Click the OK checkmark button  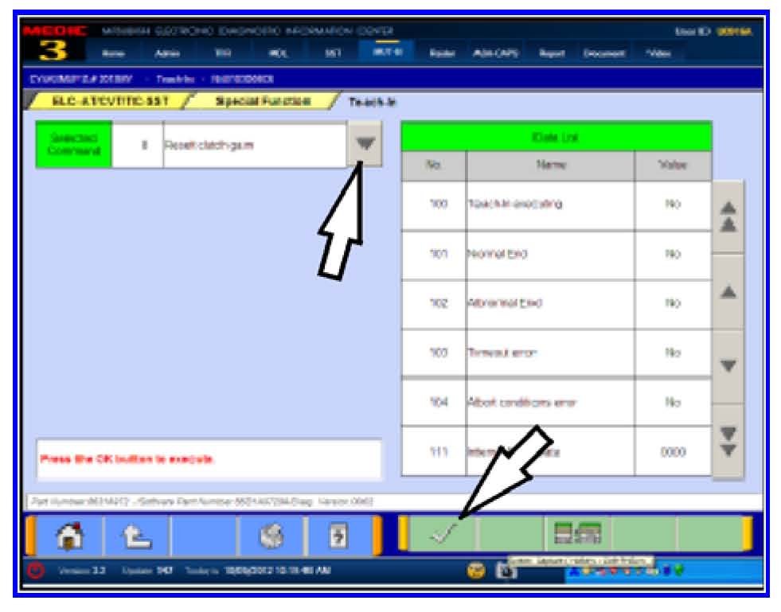[x=443, y=534]
